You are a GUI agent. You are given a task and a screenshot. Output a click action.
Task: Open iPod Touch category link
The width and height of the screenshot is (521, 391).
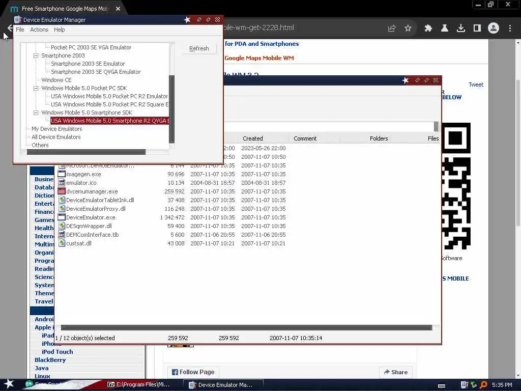coord(57,352)
